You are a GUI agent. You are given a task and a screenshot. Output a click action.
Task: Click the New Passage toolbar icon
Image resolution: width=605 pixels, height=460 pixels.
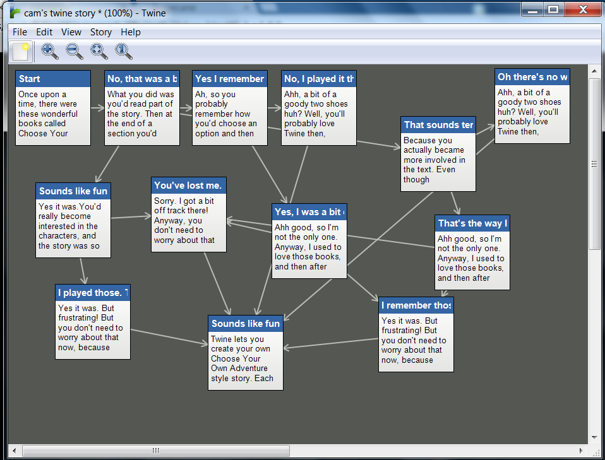(20, 52)
